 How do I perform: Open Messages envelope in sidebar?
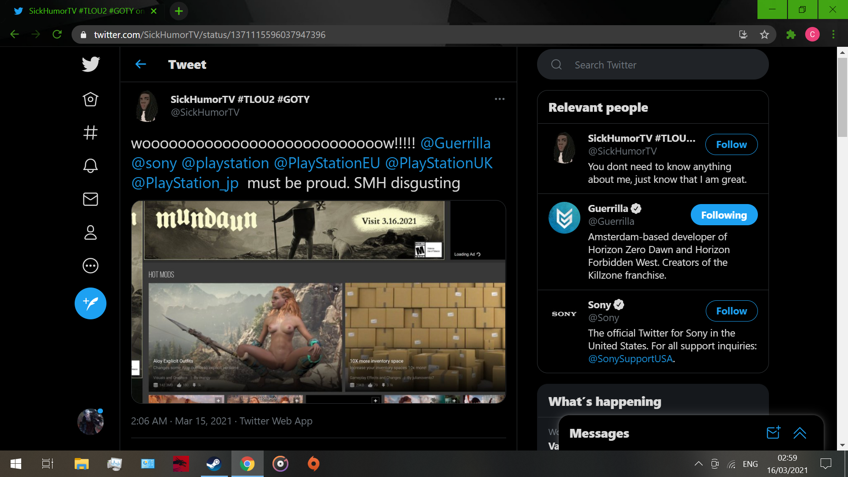click(x=91, y=199)
